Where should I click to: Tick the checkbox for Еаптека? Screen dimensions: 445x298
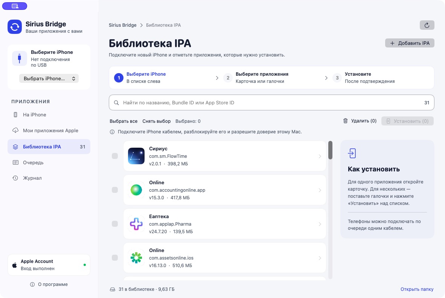[x=115, y=224]
